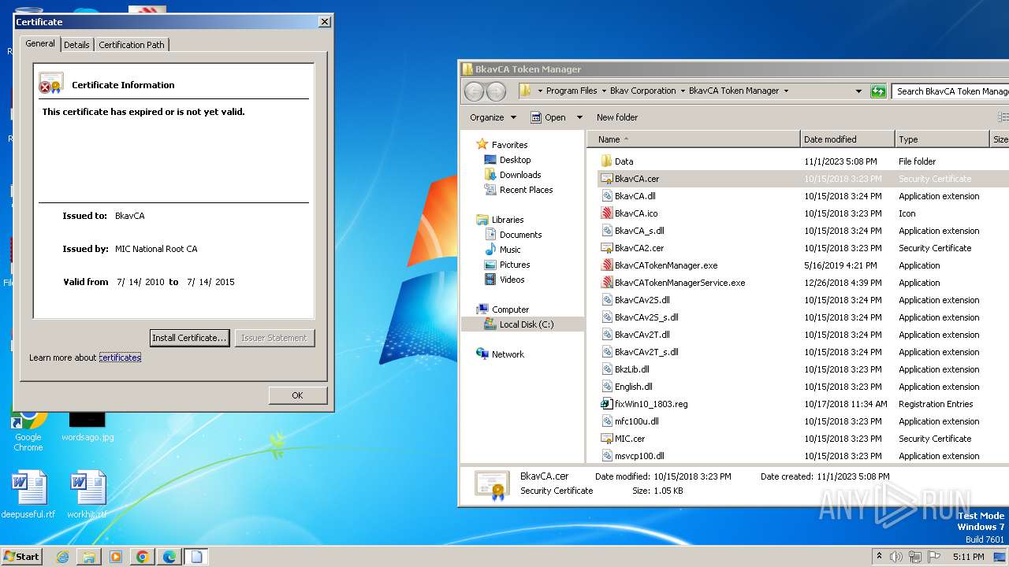Select the English.dll file icon

[606, 387]
